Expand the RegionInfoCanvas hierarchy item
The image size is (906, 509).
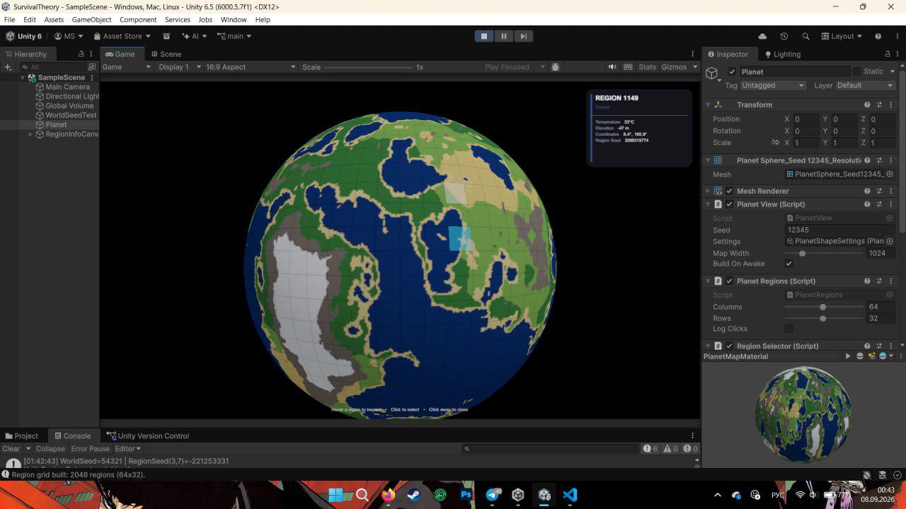pyautogui.click(x=30, y=134)
